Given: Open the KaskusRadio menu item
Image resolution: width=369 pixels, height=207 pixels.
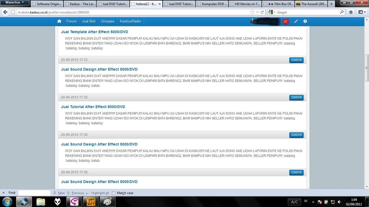Looking at the screenshot, I should [130, 21].
